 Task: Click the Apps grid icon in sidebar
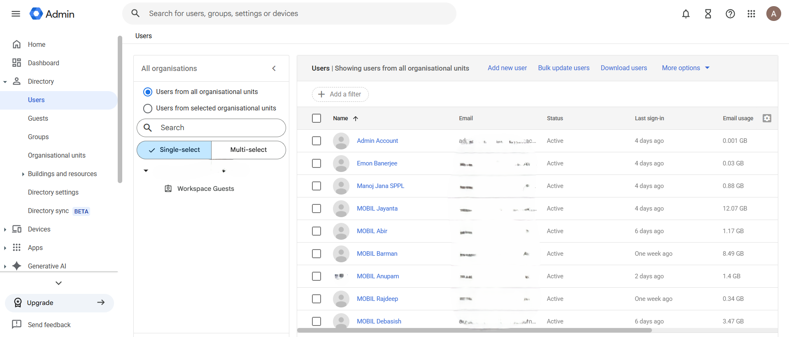[x=16, y=248]
